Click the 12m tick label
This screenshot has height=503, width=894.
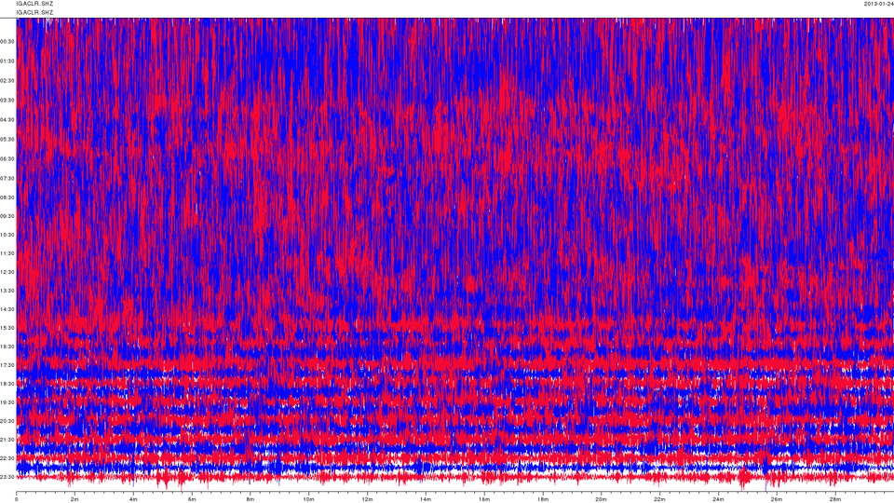pos(367,499)
